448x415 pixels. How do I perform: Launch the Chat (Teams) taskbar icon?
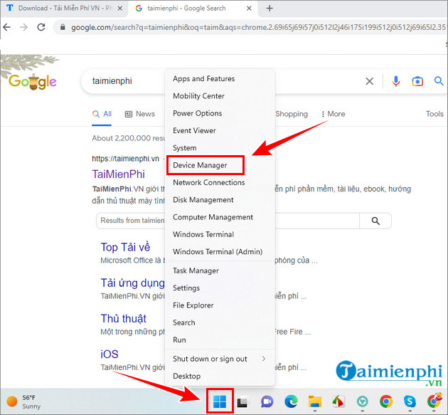click(267, 401)
